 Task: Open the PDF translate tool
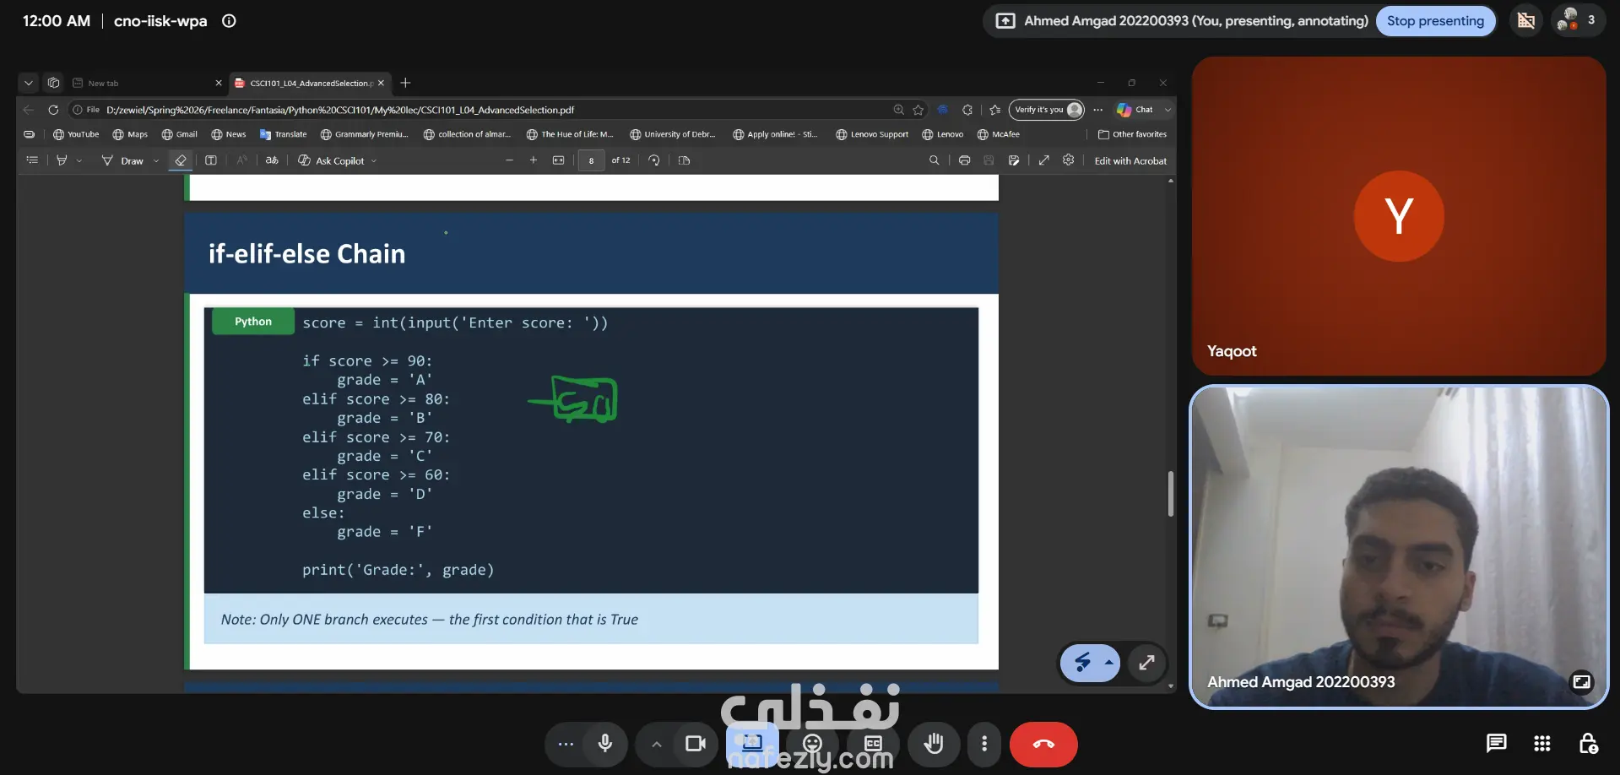click(272, 160)
